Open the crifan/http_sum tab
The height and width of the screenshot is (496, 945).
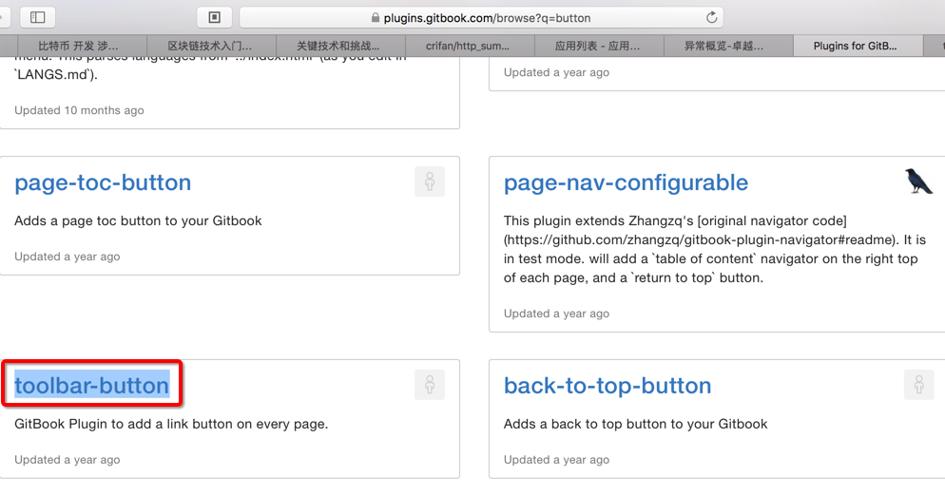point(468,46)
